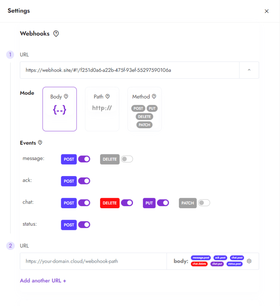This screenshot has width=280, height=306.
Task: Enable the message DELETE event toggle
Action: 127,159
